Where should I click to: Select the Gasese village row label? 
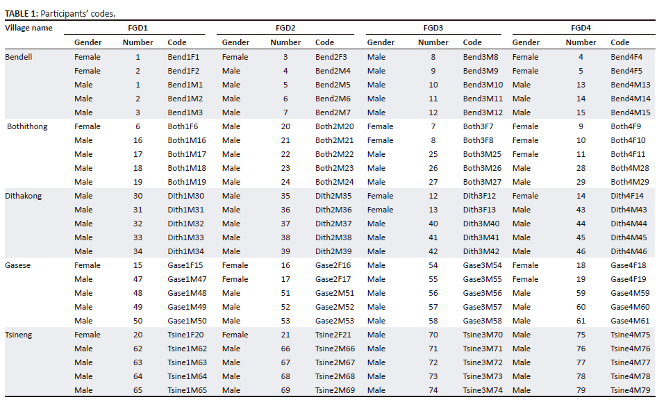pyautogui.click(x=17, y=265)
